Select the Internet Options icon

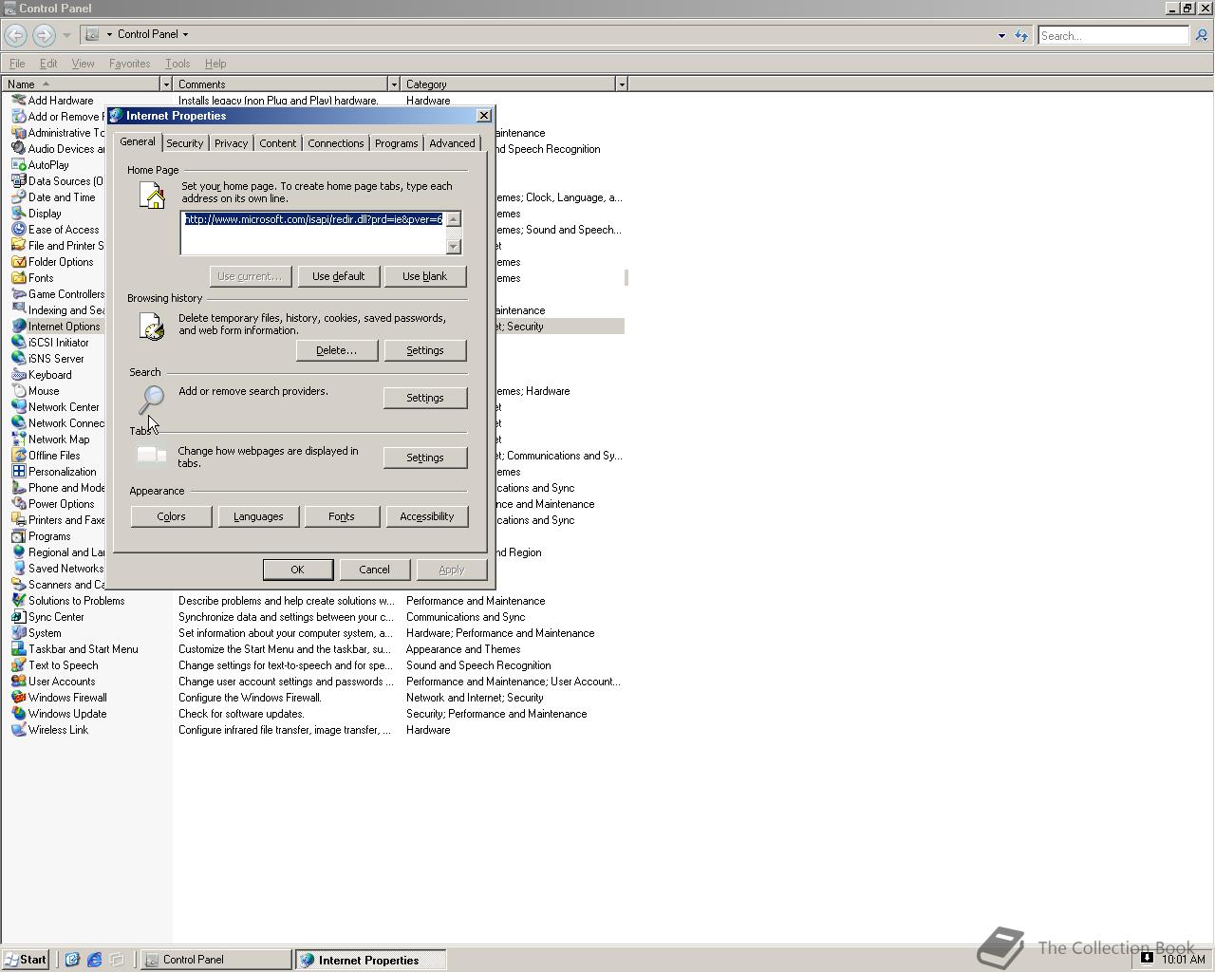pyautogui.click(x=18, y=327)
